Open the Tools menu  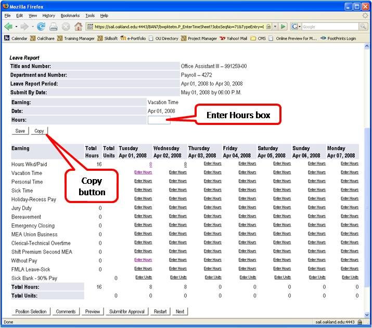[90, 16]
